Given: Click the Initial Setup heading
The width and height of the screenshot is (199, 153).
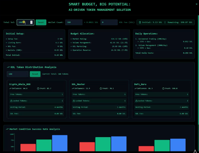Looking at the screenshot, I should click(15, 34).
